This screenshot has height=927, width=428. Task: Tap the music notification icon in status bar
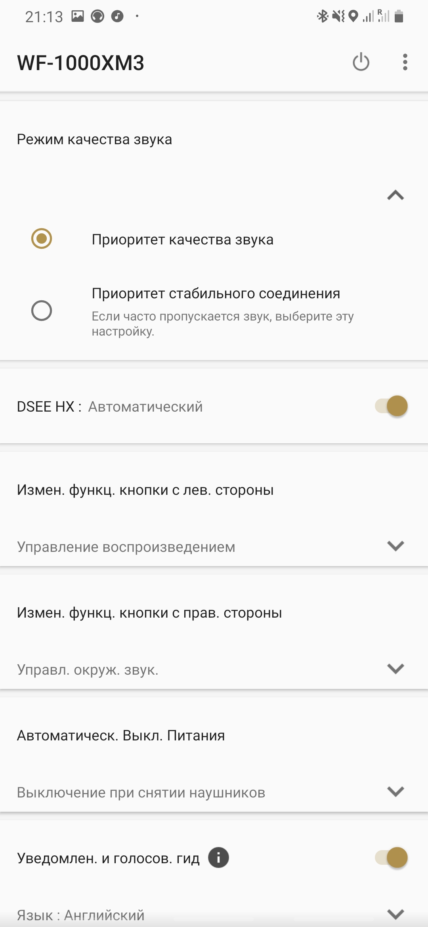(x=117, y=16)
